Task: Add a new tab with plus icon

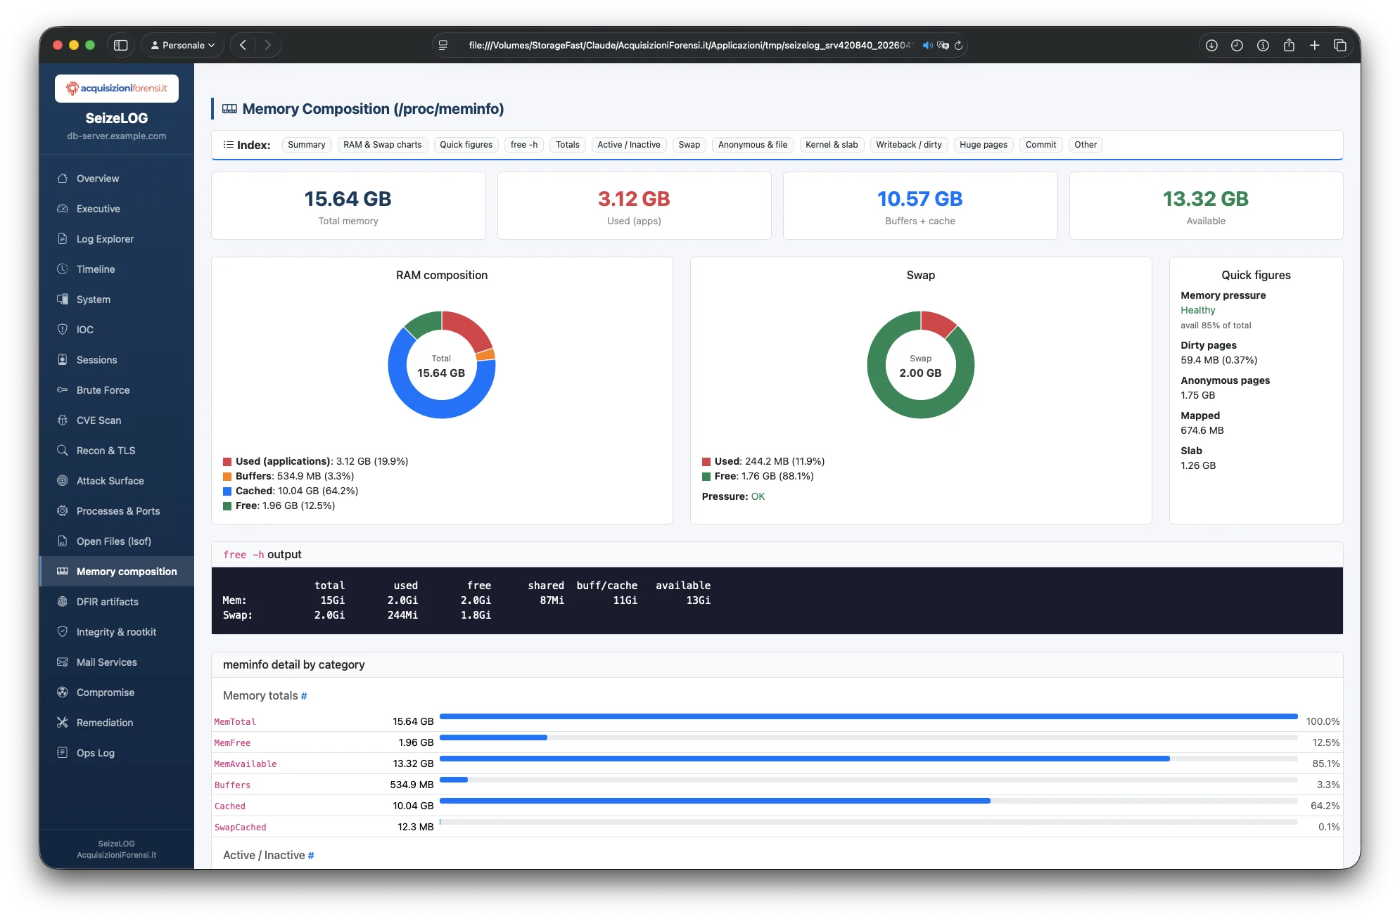Action: click(x=1314, y=45)
